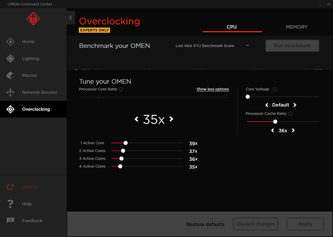333x237 pixels.
Task: Click the Home diamond icon
Action: [10, 42]
